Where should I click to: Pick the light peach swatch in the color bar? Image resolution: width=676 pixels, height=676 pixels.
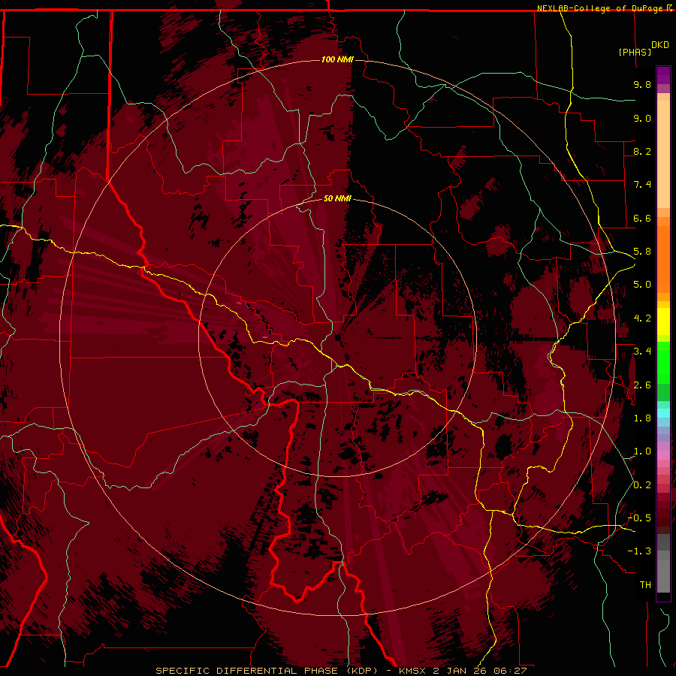663,154
